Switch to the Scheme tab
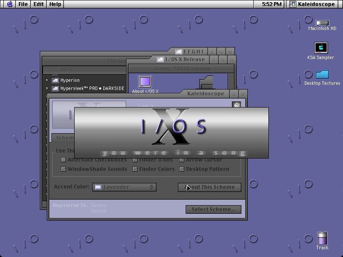The image size is (343, 257). 63,138
